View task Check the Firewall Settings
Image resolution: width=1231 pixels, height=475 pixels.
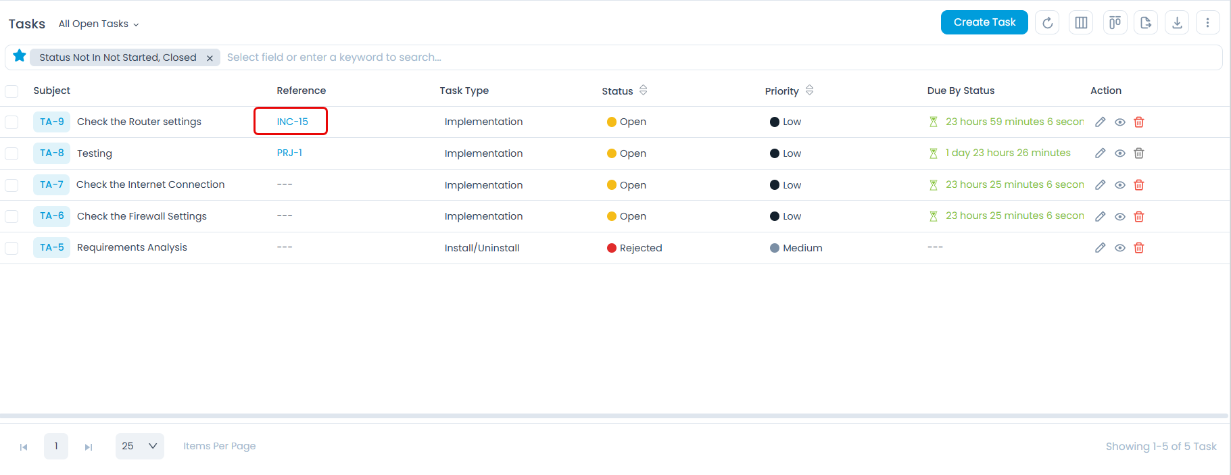coord(1120,217)
